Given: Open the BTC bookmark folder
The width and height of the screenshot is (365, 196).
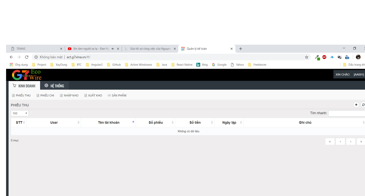Looking at the screenshot, I should click(x=76, y=65).
